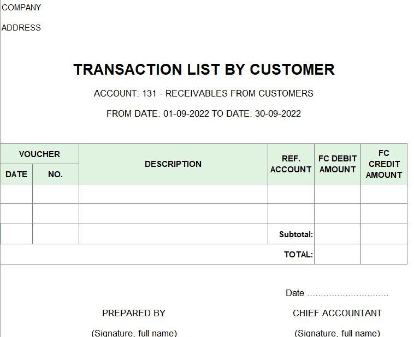Click the VOUCHER header cell
This screenshot has height=337, width=414.
point(40,154)
